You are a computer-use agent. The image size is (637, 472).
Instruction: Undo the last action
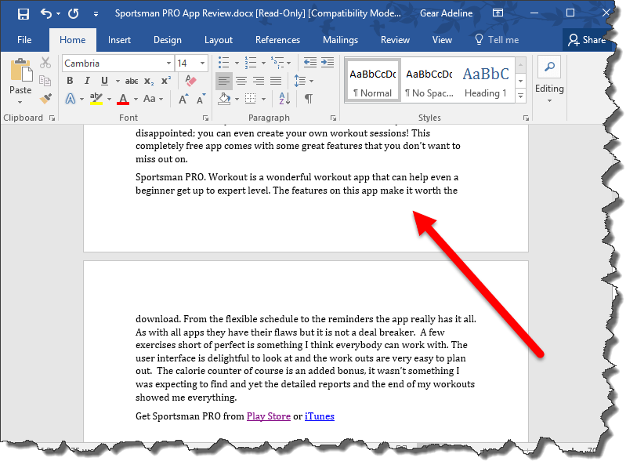click(45, 14)
